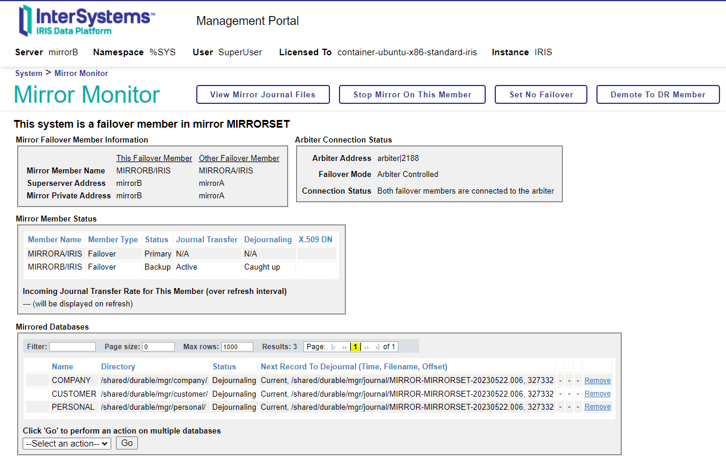
Task: Click View Mirror Journal Files button
Action: pos(263,94)
